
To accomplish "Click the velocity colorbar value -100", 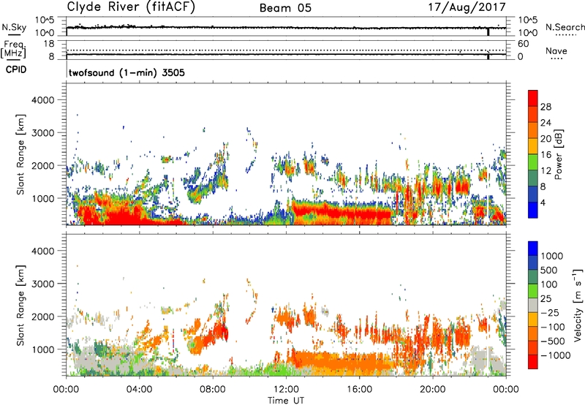I will [x=553, y=327].
